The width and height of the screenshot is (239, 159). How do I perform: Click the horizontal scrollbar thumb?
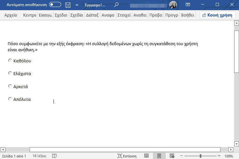pyautogui.click(x=125, y=149)
